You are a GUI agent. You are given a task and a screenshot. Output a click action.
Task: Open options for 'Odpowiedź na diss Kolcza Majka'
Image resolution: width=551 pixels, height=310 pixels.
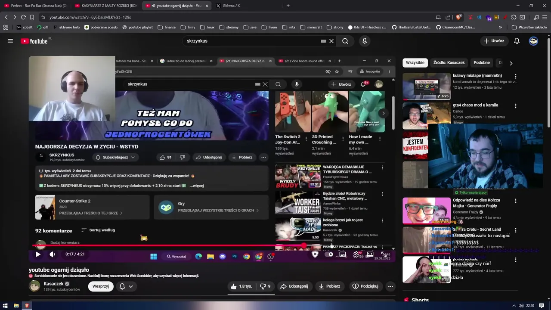(515, 201)
